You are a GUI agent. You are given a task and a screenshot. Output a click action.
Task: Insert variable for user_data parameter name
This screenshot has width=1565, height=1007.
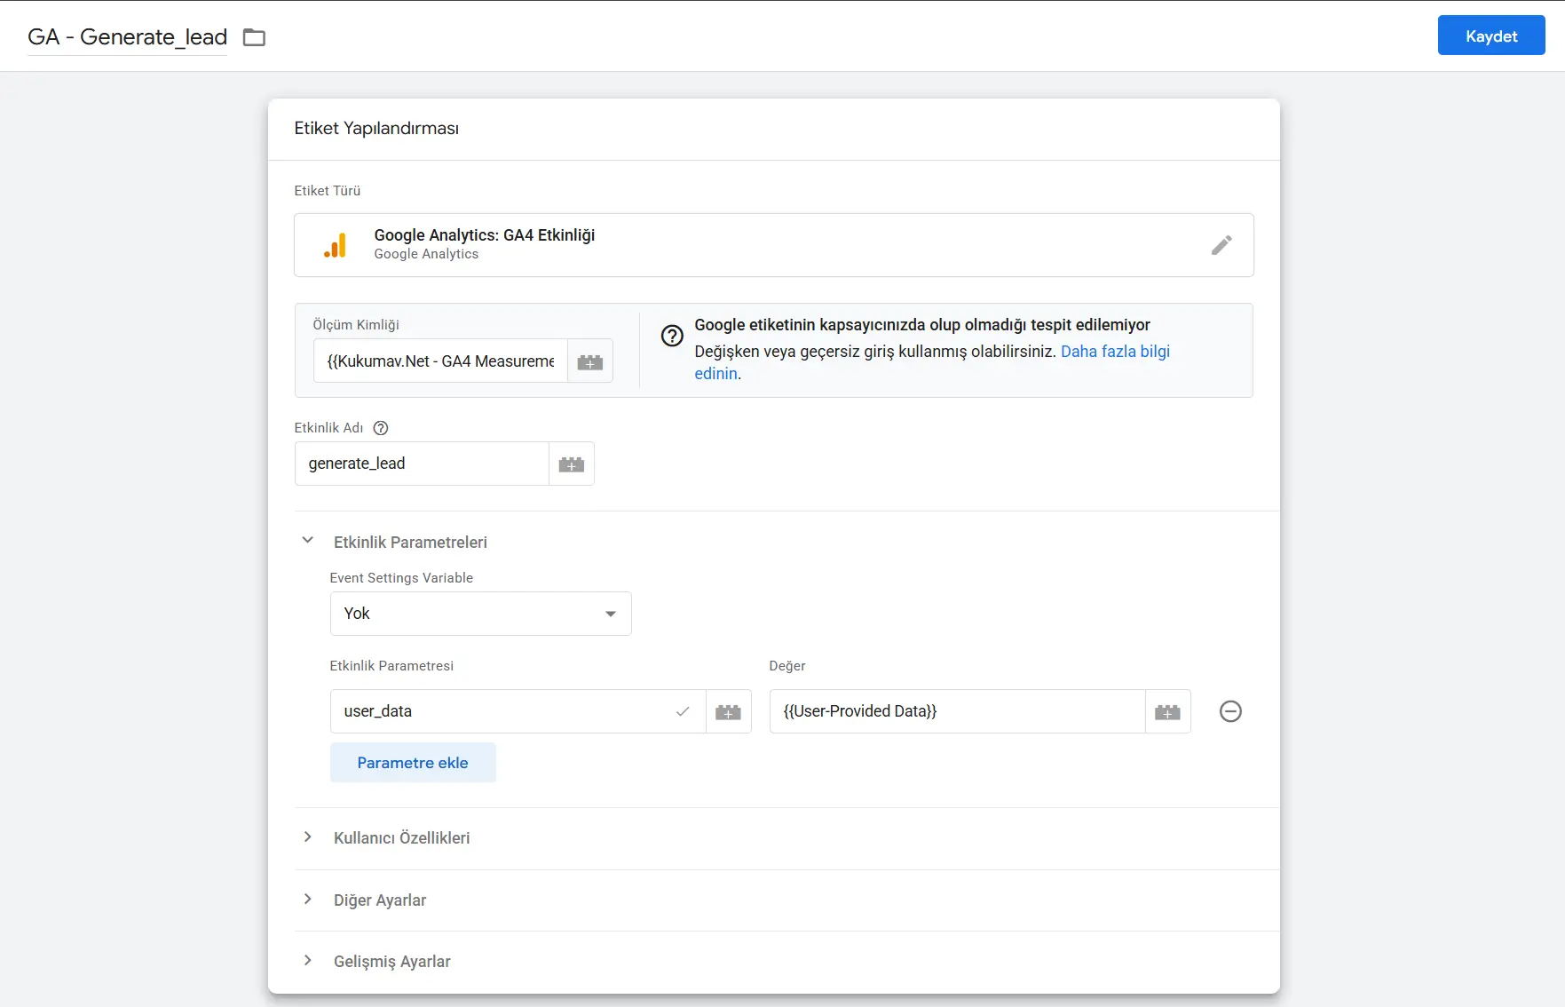(728, 711)
